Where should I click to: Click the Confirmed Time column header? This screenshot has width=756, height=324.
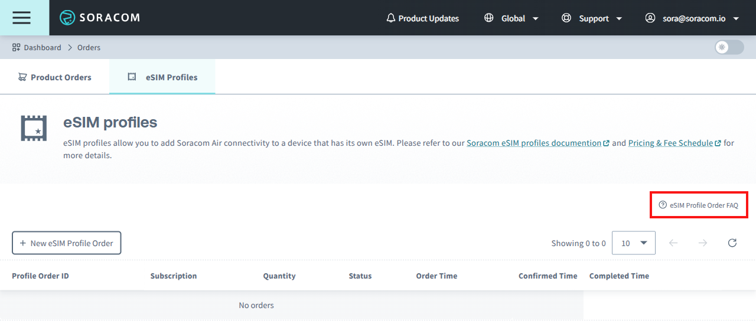(x=548, y=276)
